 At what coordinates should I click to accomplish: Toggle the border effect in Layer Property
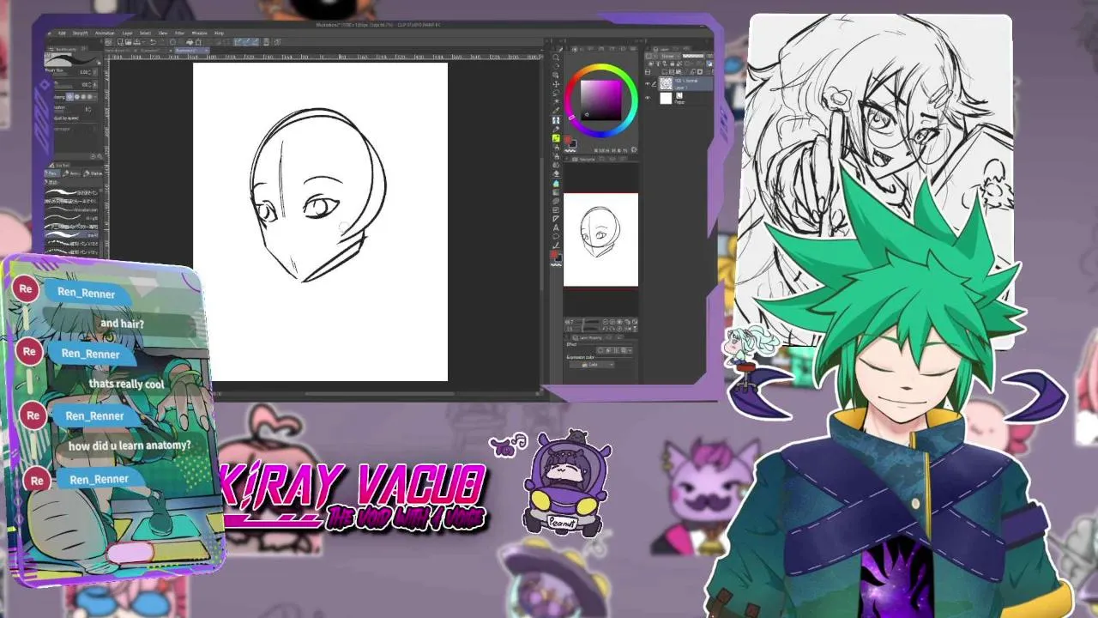(x=600, y=350)
